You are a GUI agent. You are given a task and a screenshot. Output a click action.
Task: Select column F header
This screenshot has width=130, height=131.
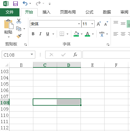pyautogui.click(x=116, y=65)
